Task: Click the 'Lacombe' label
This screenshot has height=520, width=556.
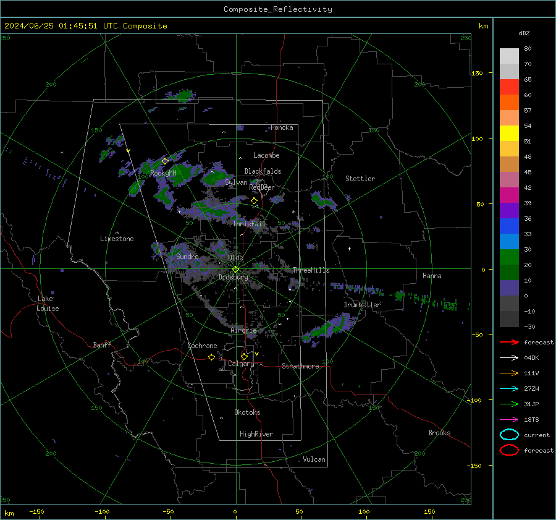Action: click(266, 155)
